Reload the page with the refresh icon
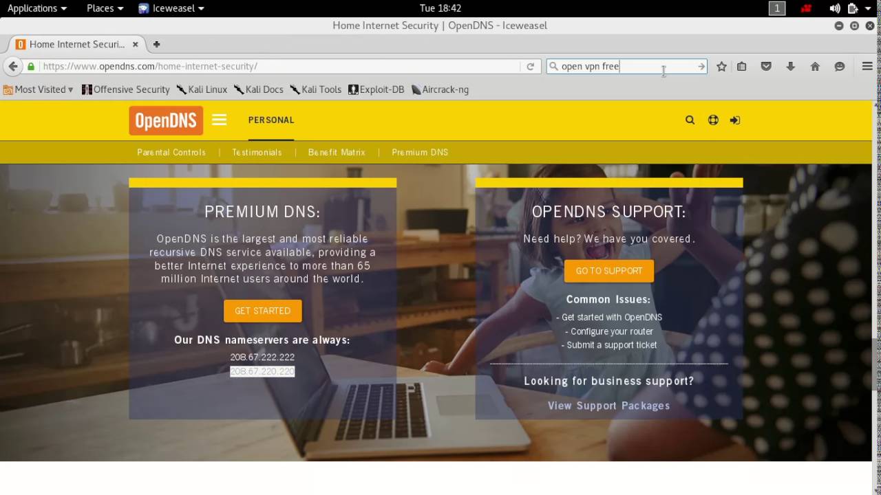The height and width of the screenshot is (495, 881). (530, 67)
